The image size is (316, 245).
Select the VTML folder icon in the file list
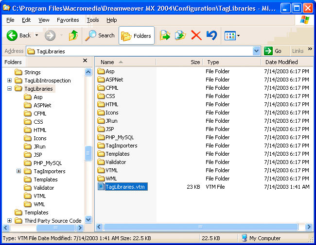click(x=101, y=170)
